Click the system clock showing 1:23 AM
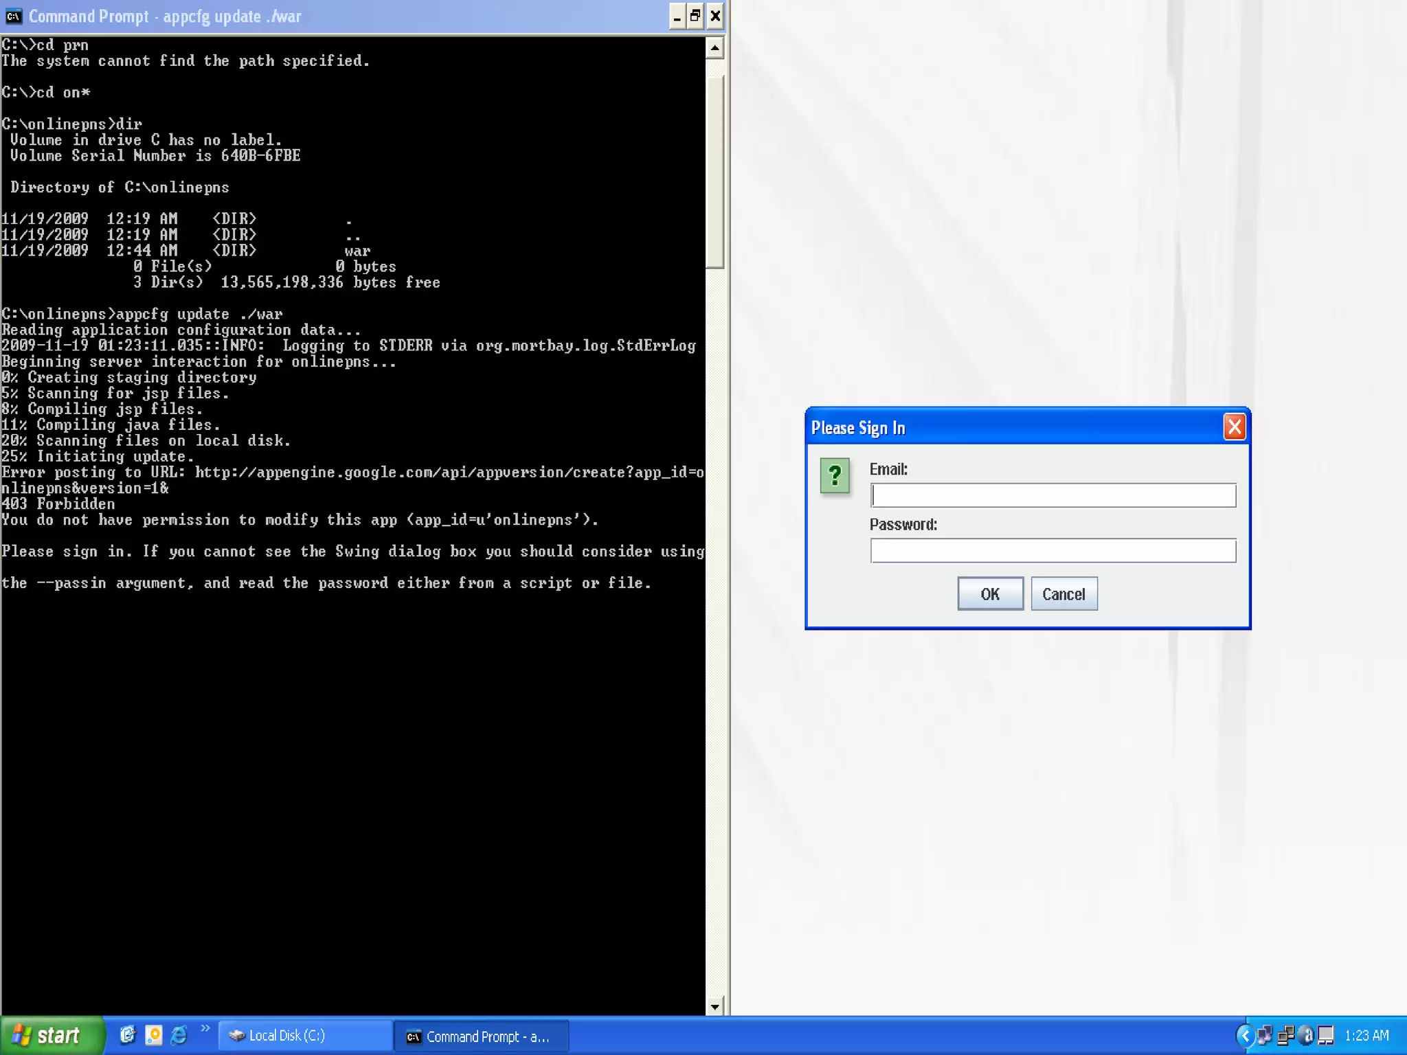 (x=1366, y=1035)
